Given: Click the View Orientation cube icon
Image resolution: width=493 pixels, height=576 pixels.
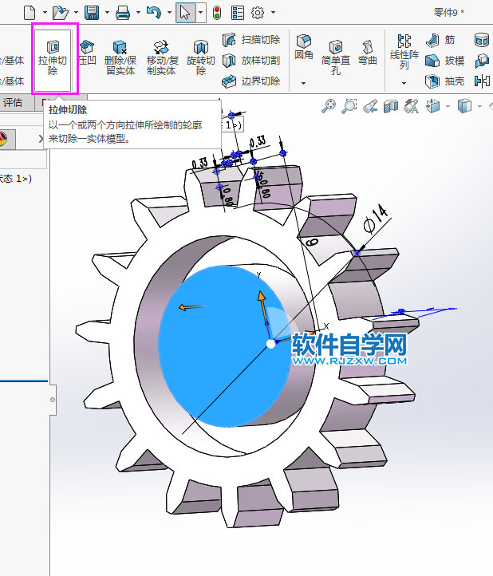Looking at the screenshot, I should point(432,106).
